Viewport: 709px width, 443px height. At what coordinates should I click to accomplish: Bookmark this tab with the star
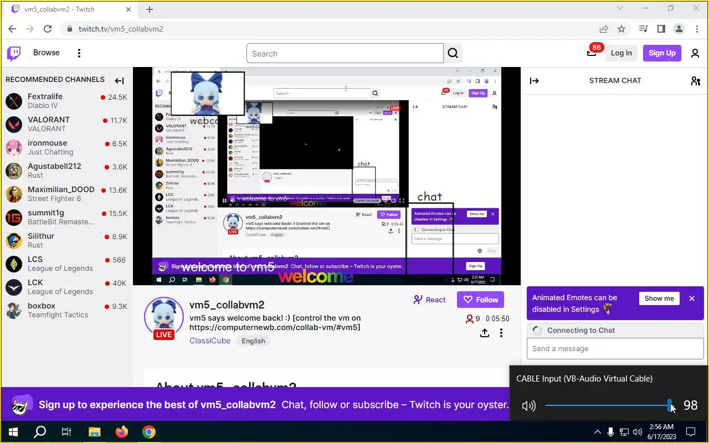pos(621,29)
